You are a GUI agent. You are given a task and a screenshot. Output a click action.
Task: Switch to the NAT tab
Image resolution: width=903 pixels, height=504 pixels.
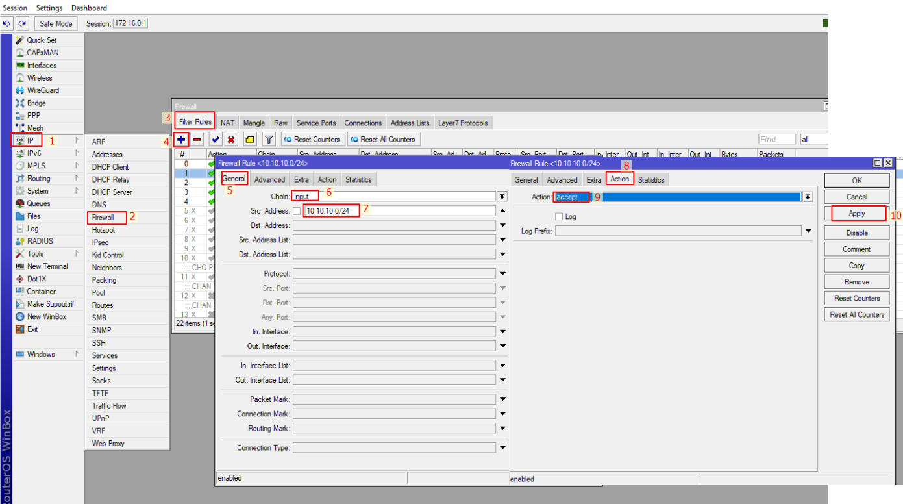pos(227,123)
